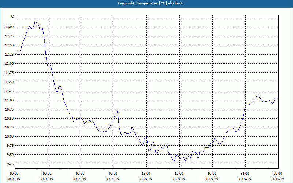This screenshot has height=183, width=293.
Task: Select the 11,00 y-axis label
Action: pos(10,100)
